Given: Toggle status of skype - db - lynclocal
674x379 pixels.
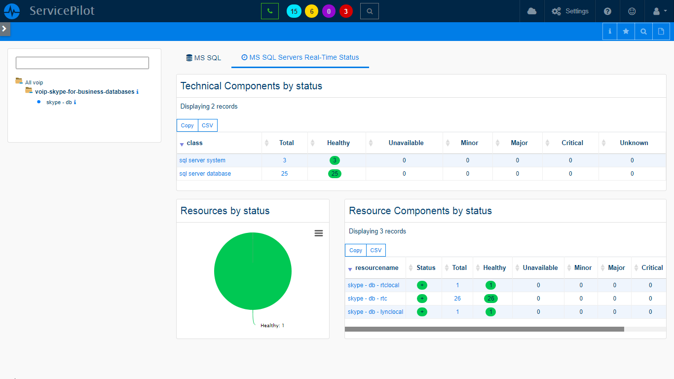Looking at the screenshot, I should point(422,312).
